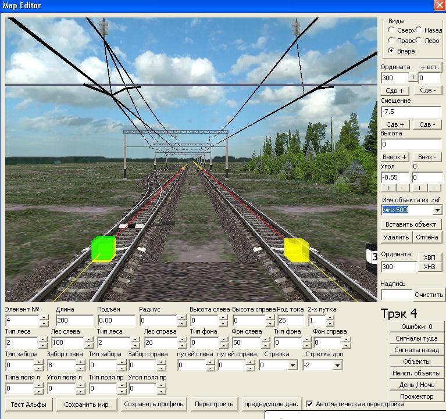This screenshot has width=446, height=419.
Task: Open the Сигналы туда panel
Action: pos(417,338)
